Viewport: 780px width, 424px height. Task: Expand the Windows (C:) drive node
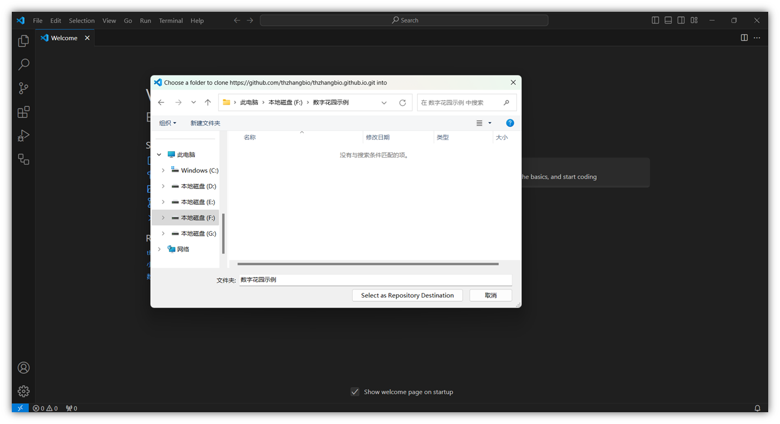(163, 170)
